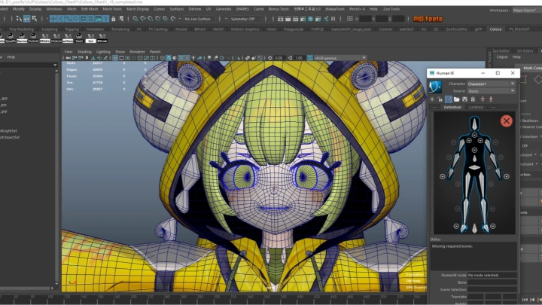This screenshot has height=305, width=542.
Task: Click the first orange figure icon in Human IK
Action: click(x=483, y=99)
